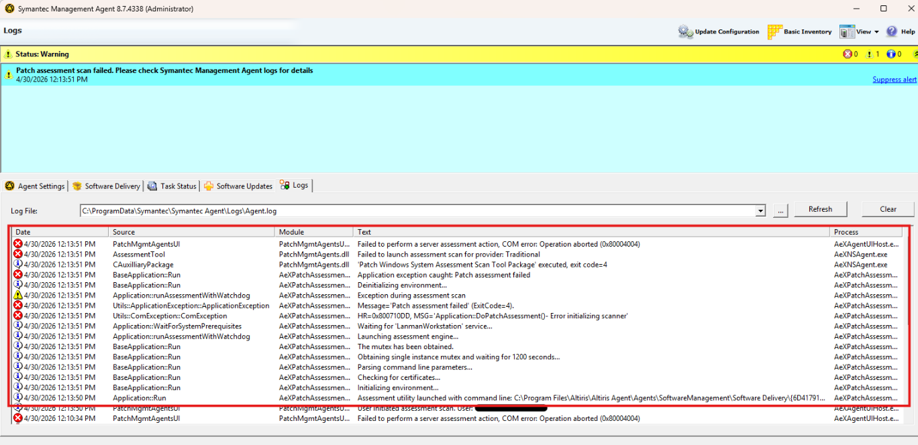Collapse the alert panel with the double-chevron
Image resolution: width=918 pixels, height=445 pixels.
point(915,54)
